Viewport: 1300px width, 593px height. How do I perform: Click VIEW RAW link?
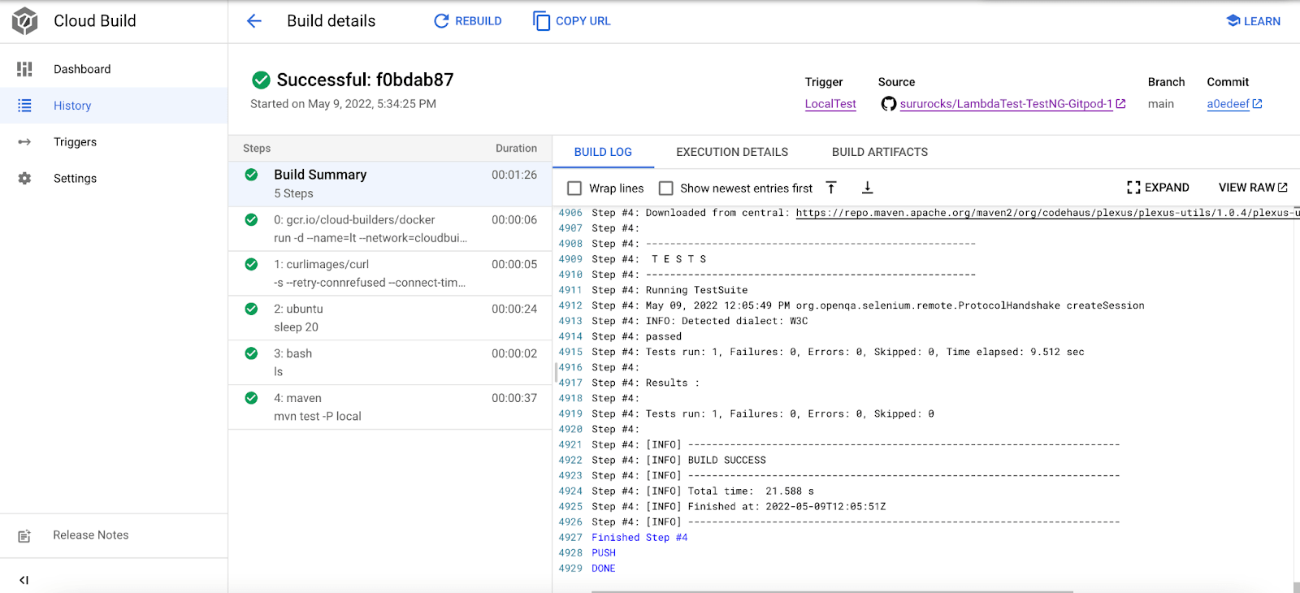tap(1253, 188)
